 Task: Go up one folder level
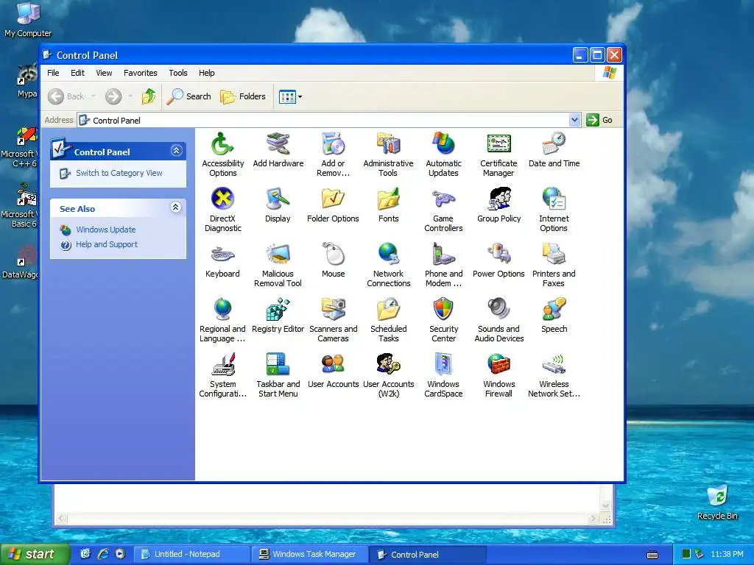149,96
